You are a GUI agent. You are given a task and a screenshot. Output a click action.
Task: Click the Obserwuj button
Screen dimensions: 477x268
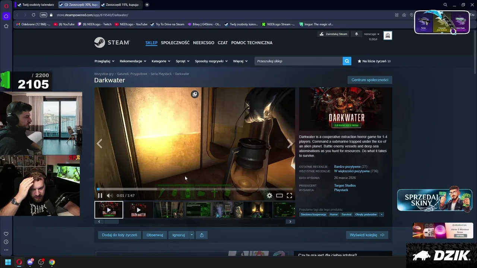point(155,235)
